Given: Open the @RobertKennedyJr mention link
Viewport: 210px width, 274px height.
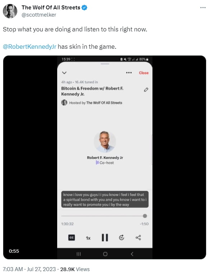Looking at the screenshot, I should [x=29, y=47].
